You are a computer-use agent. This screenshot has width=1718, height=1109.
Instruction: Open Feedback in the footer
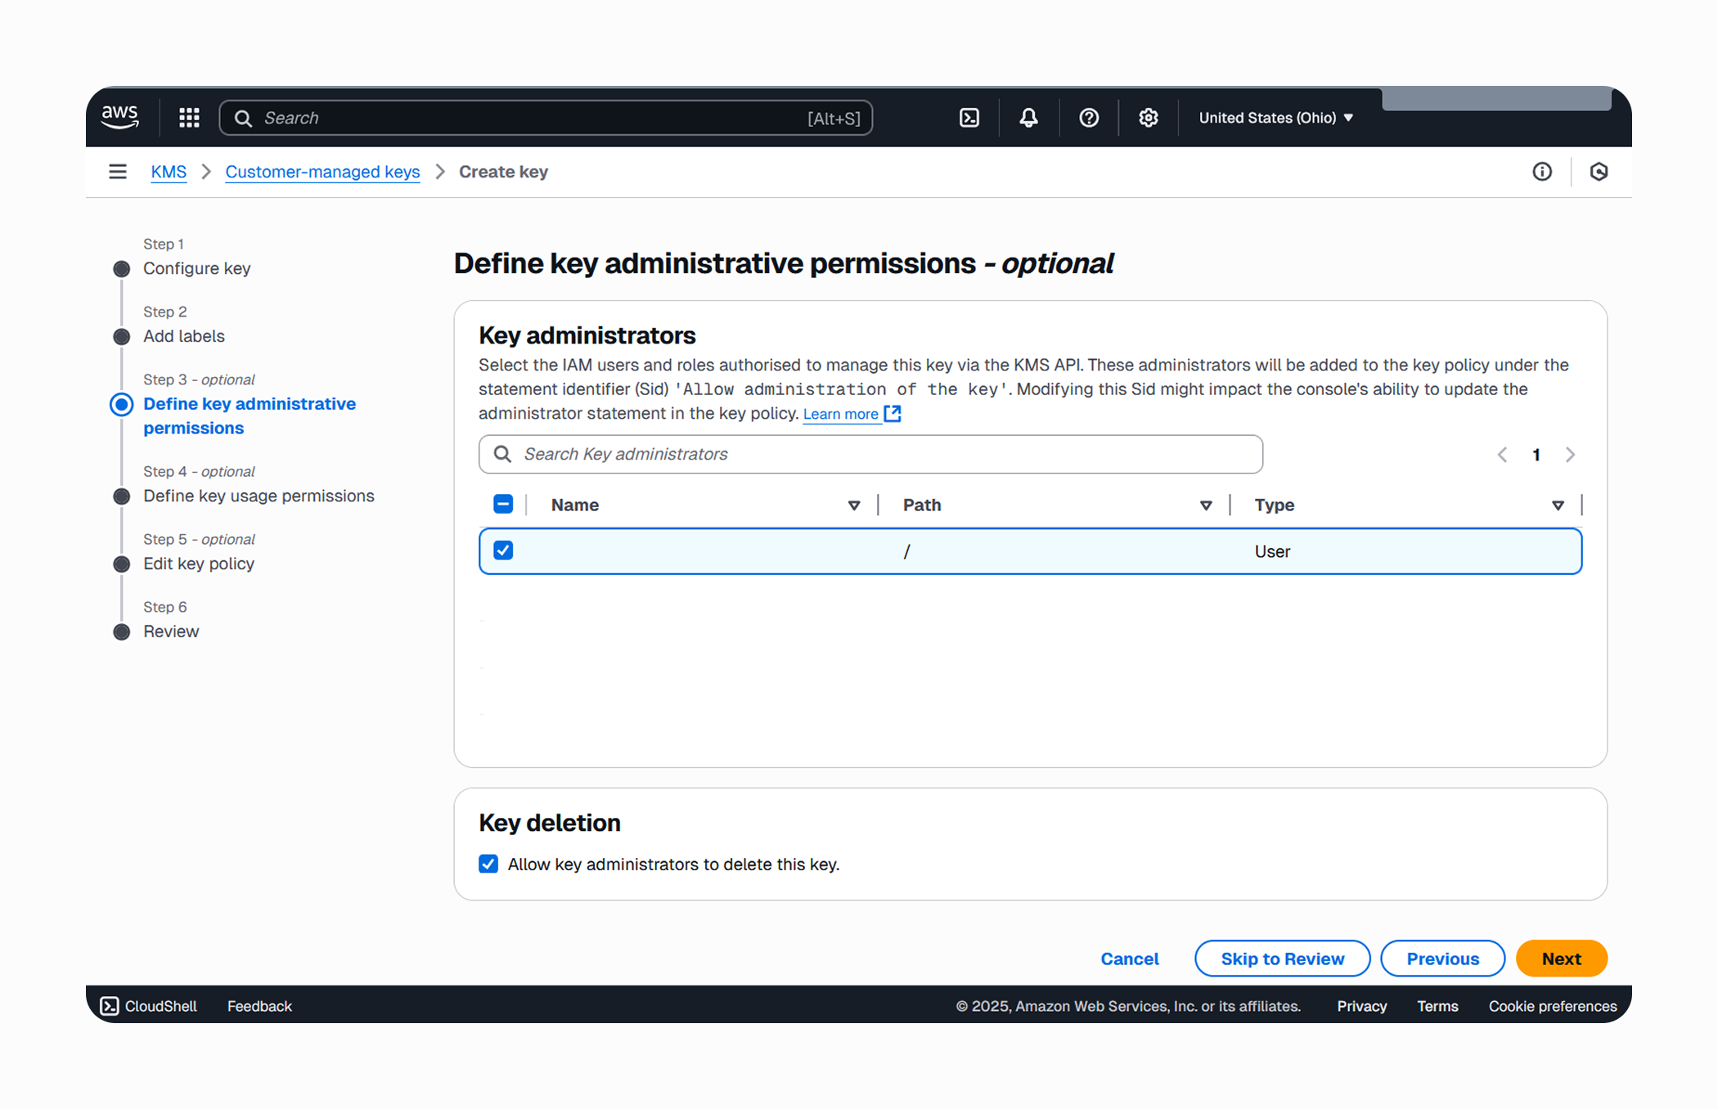click(x=259, y=1006)
